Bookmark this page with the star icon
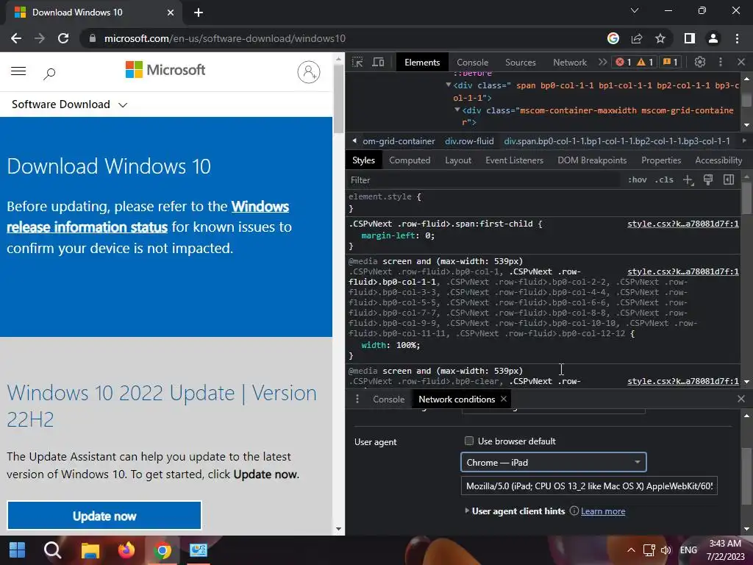 tap(660, 38)
